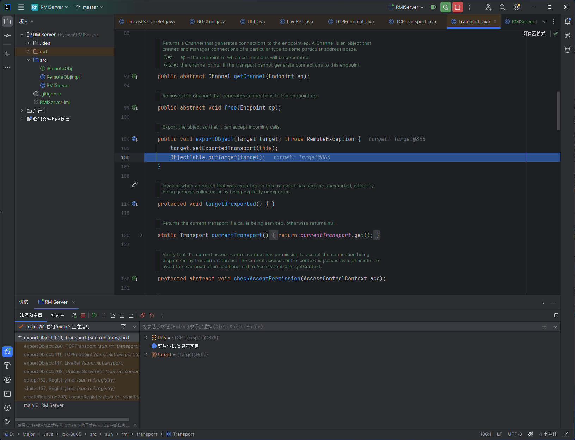
Task: Open the Git tool window icon
Action: click(x=7, y=422)
